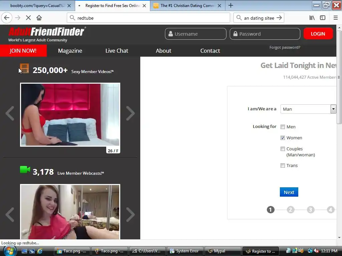Open the Mypal taskbar window
The width and height of the screenshot is (342, 256).
coord(222,251)
